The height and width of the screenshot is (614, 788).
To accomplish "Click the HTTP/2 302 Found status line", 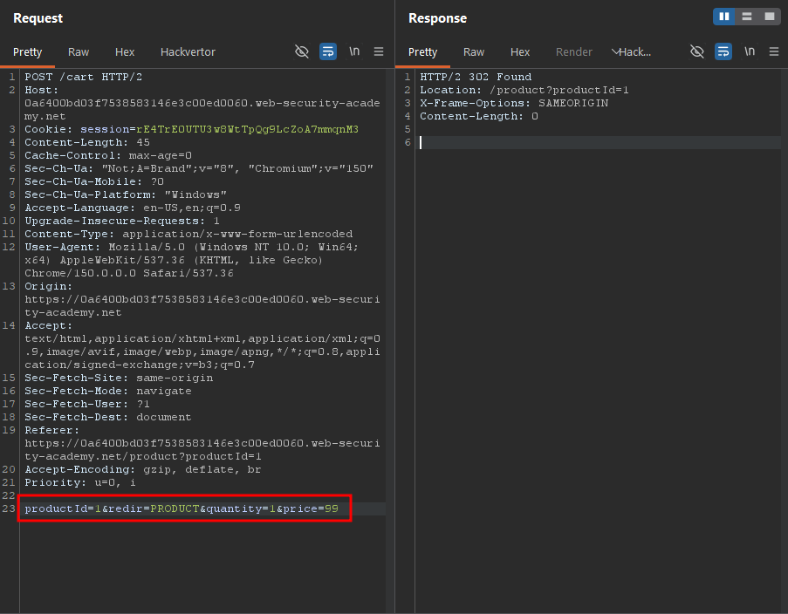I will tap(476, 77).
